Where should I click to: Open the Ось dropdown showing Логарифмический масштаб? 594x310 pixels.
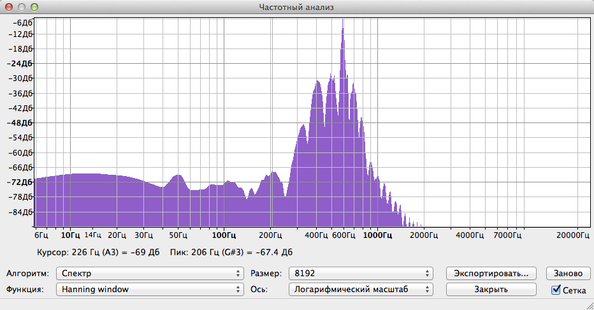point(361,289)
